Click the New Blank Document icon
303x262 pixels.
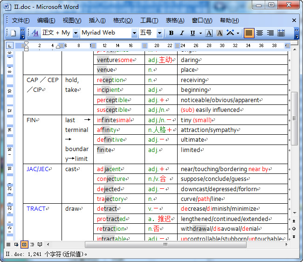click(14, 33)
